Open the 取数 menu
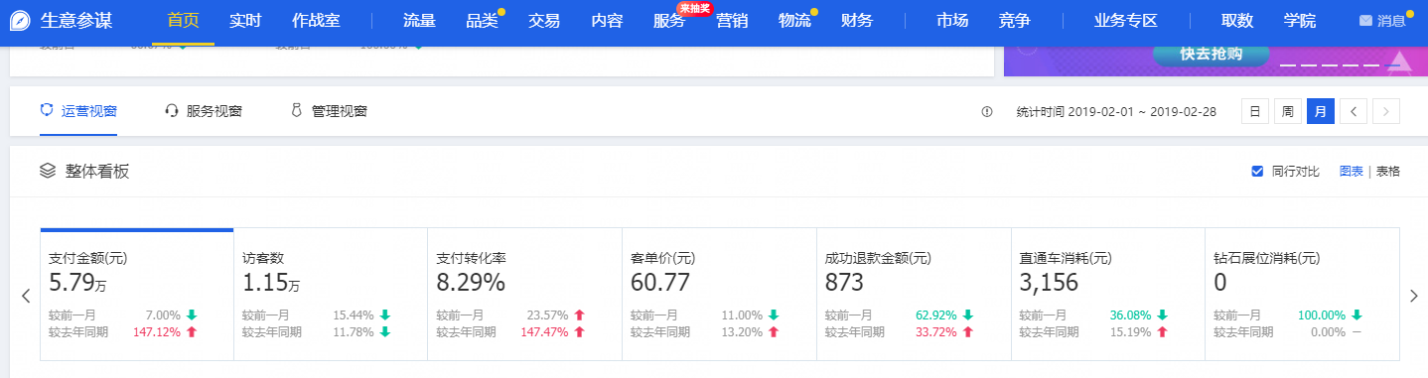1428x378 pixels. (1236, 21)
